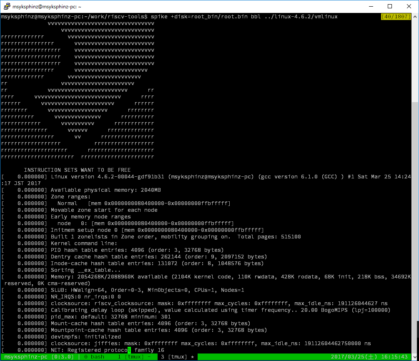
Task: Click 'reserved, 0K cma-reserved)' wrapped line
Action: coord(47,283)
